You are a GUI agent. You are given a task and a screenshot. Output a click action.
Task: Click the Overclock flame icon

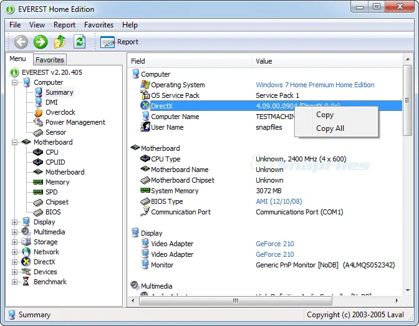[38, 112]
